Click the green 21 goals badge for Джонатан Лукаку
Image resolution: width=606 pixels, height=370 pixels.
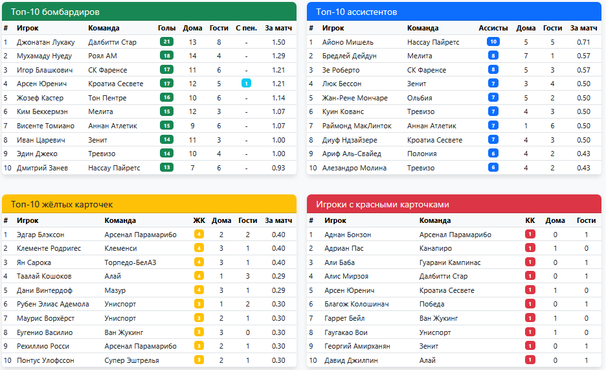pyautogui.click(x=166, y=42)
